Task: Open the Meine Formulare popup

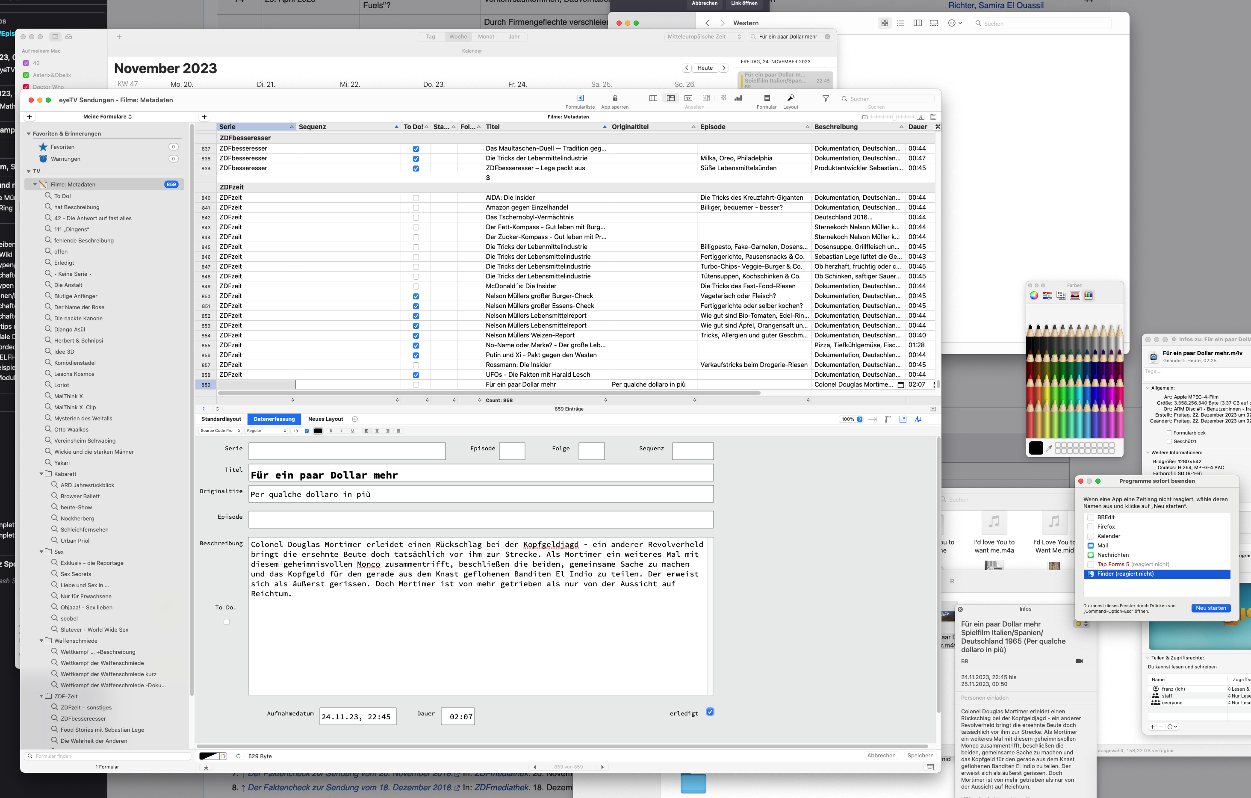Action: [x=107, y=117]
